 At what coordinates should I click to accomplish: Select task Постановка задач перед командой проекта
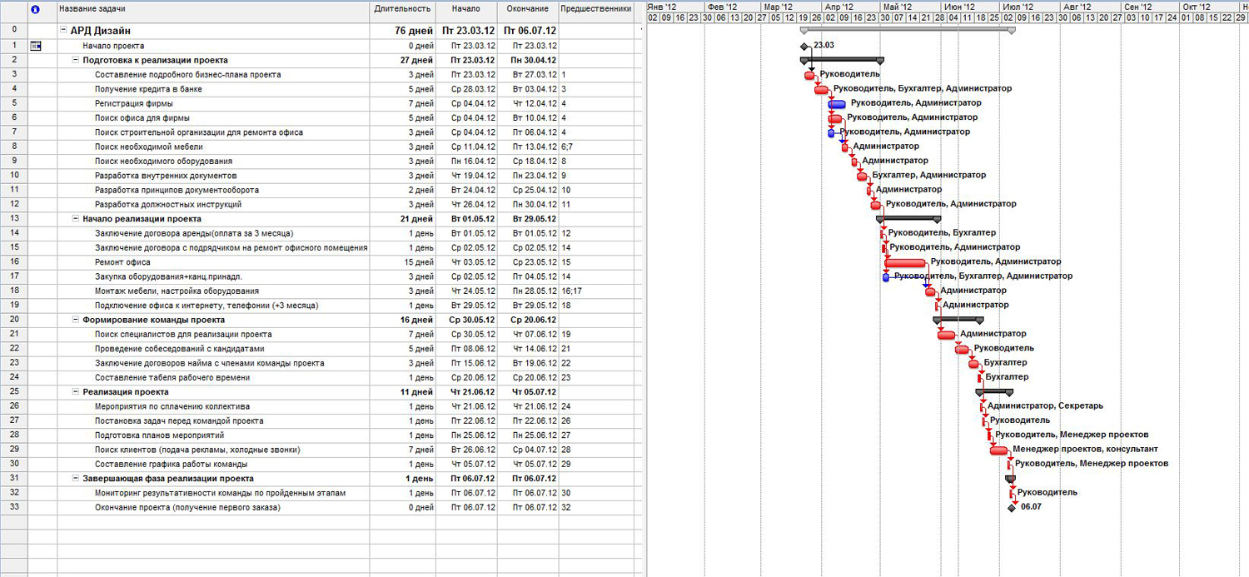(179, 421)
